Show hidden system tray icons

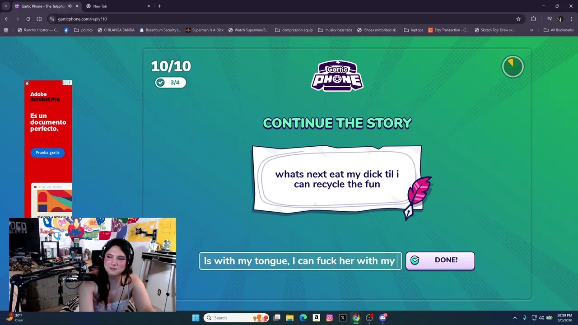point(515,318)
